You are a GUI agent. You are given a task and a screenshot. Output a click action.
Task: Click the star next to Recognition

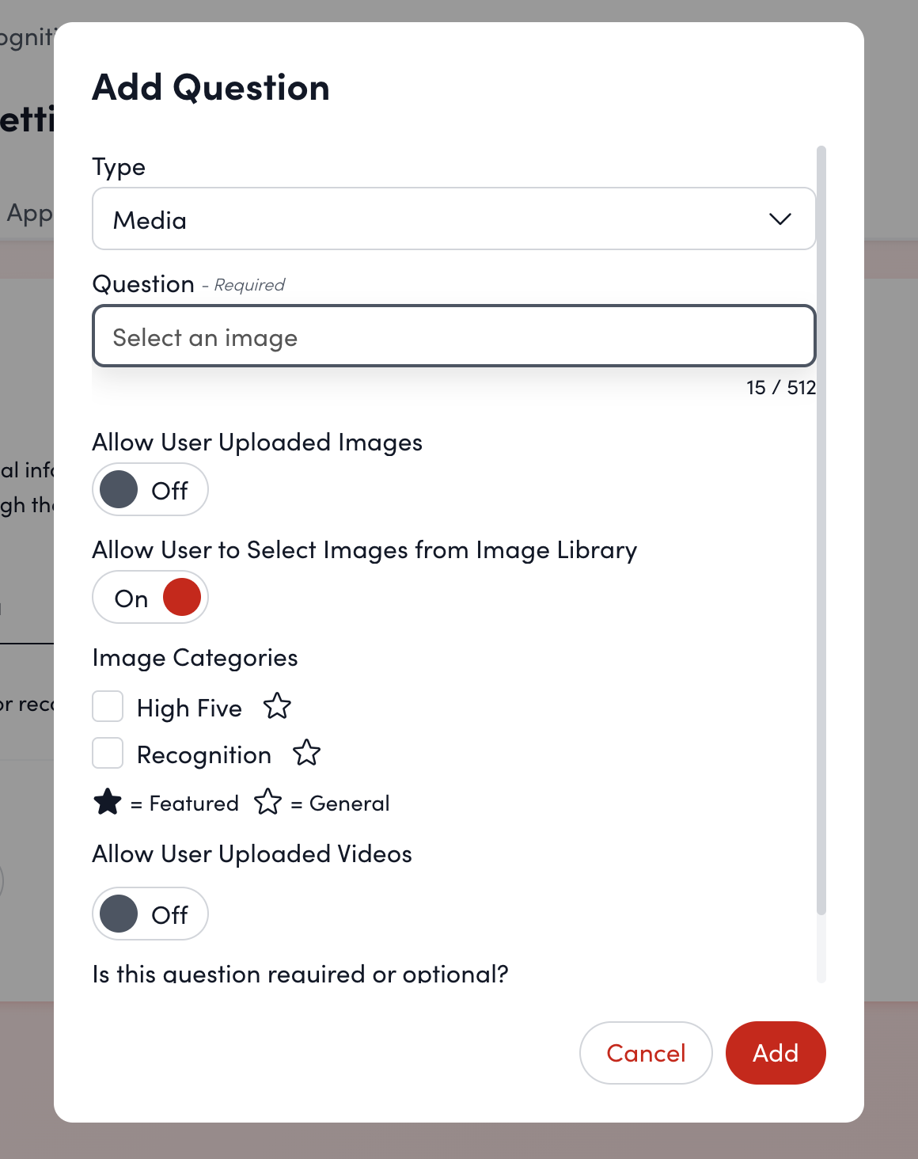(306, 754)
